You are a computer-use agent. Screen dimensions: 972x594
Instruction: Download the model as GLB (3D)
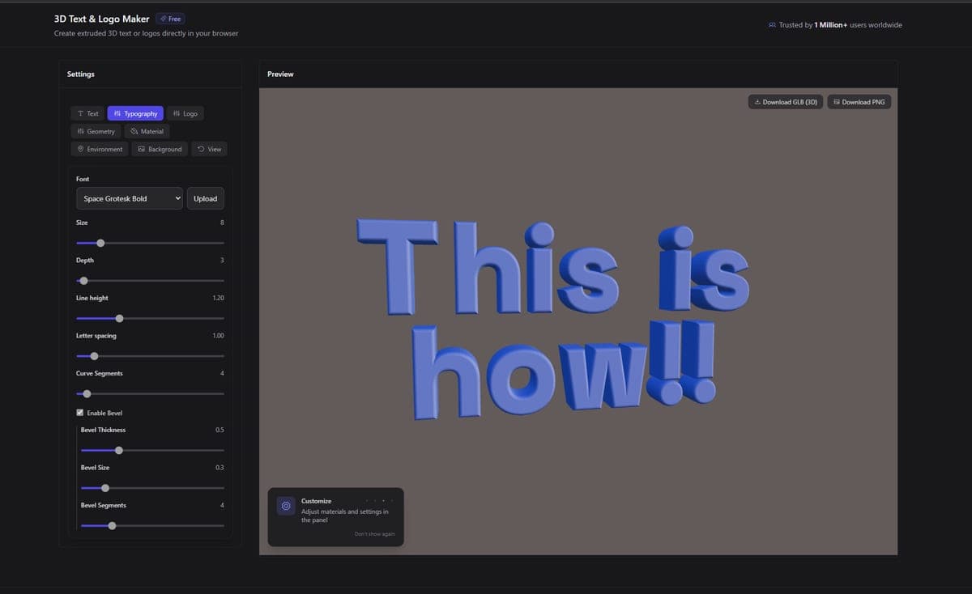(785, 102)
